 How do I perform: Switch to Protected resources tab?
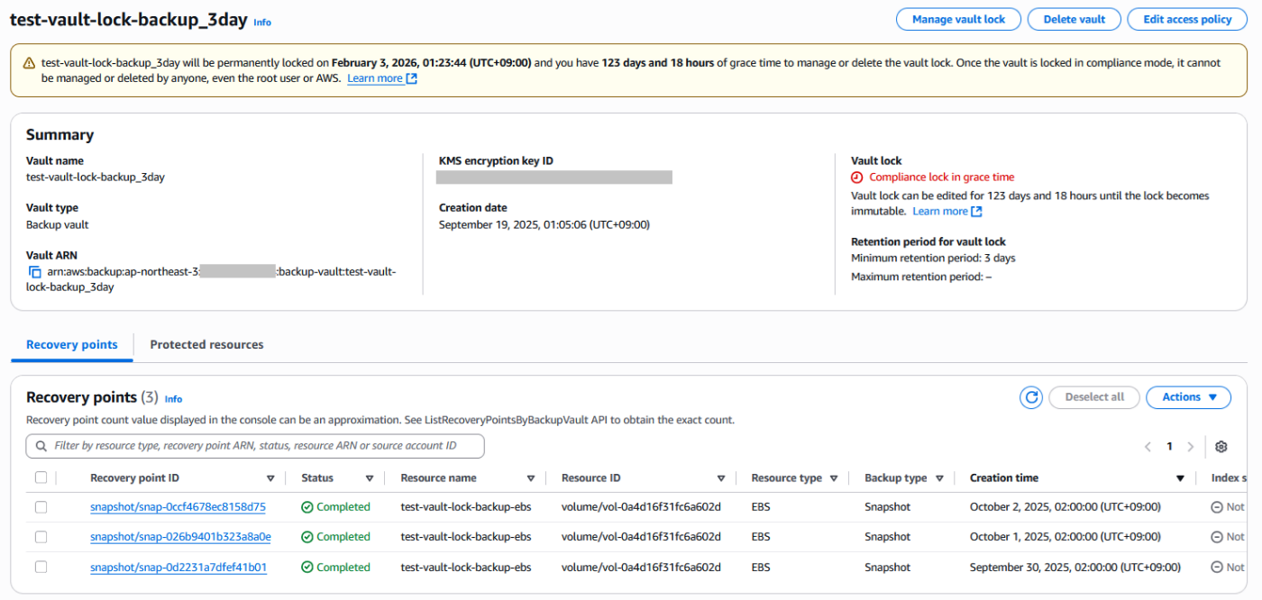(206, 345)
